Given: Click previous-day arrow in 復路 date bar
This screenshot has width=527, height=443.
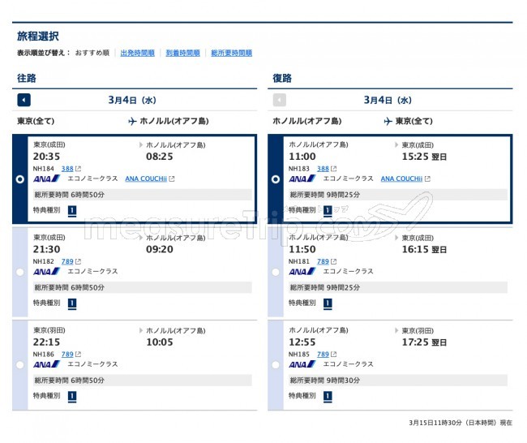Looking at the screenshot, I should 280,100.
